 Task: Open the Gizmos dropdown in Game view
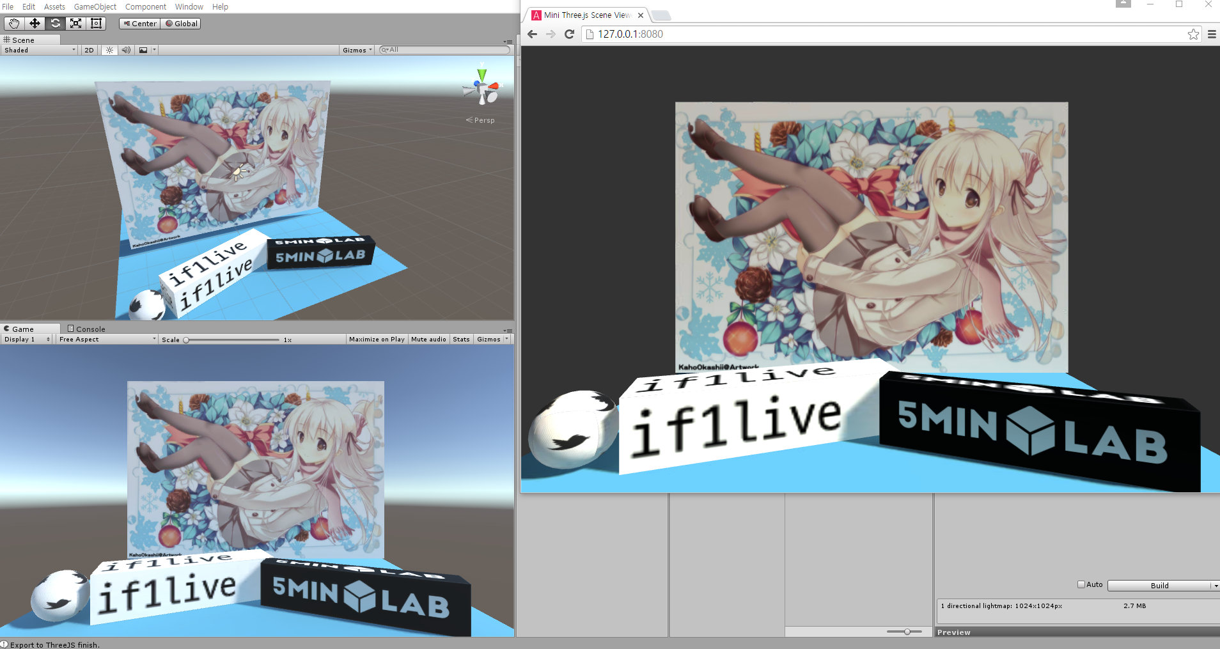tap(491, 339)
